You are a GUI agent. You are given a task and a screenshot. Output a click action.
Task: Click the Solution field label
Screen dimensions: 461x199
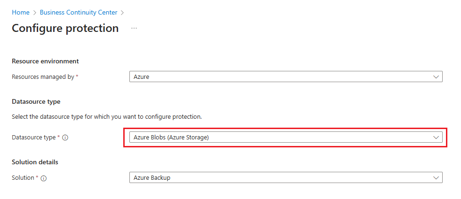23,178
